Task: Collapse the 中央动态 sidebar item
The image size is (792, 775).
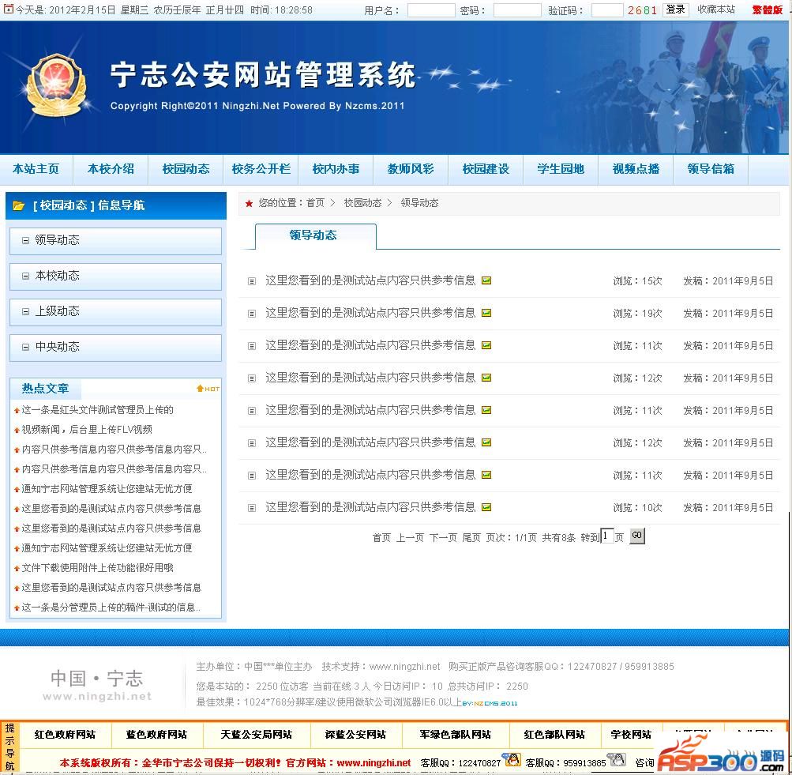Action: 26,348
